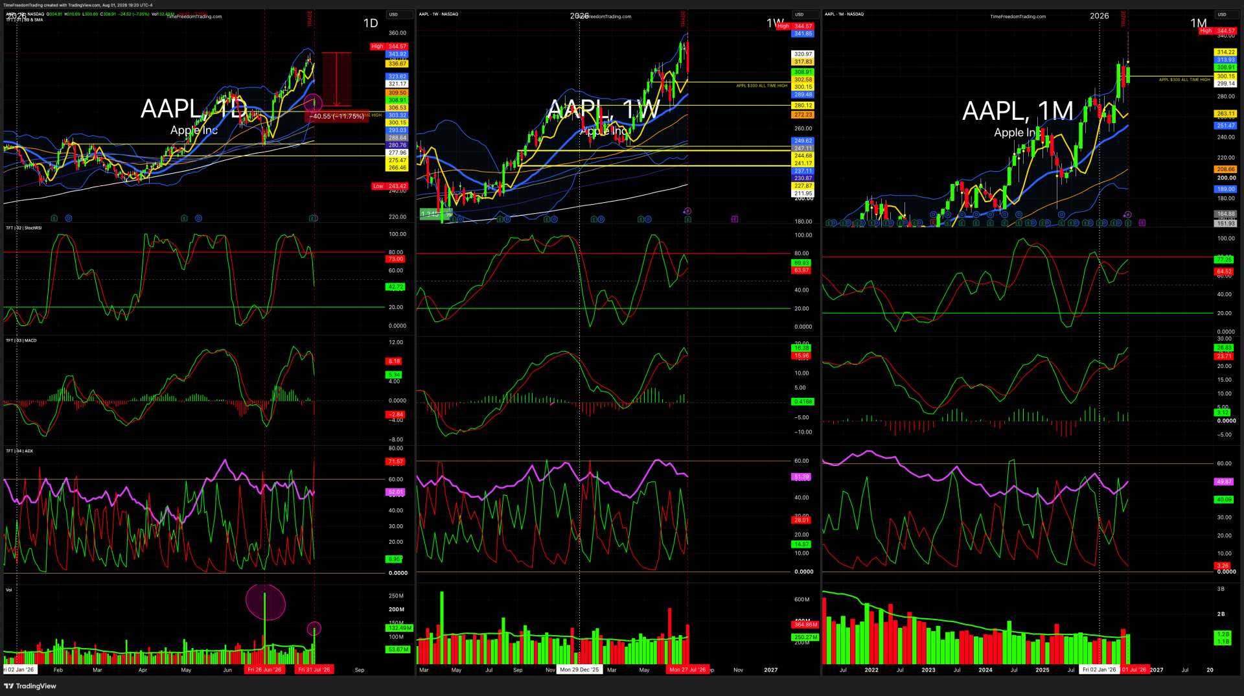The width and height of the screenshot is (1244, 696).
Task: Open the purple E earnings marker on monthly chart
Action: coord(1142,222)
